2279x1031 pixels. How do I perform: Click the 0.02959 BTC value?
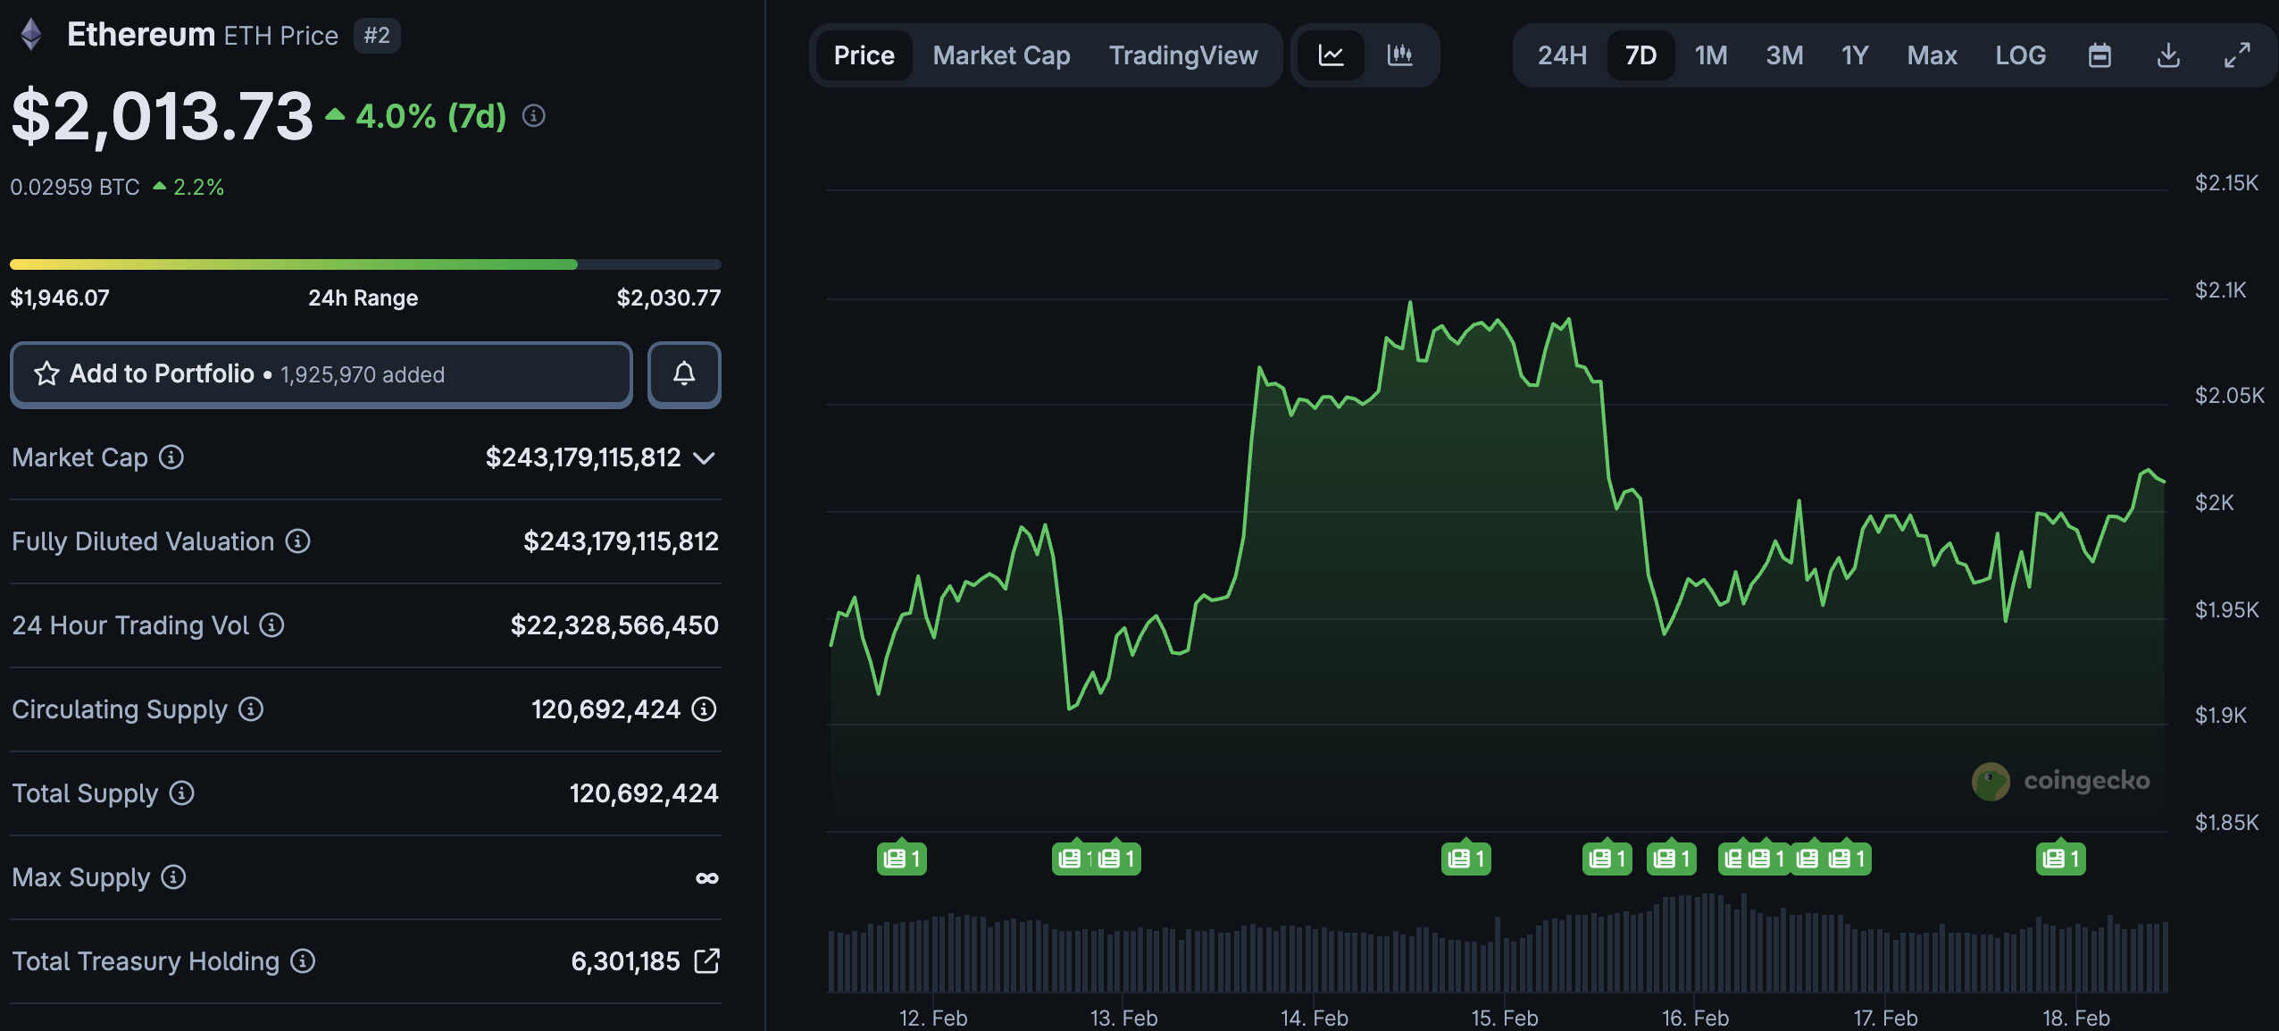click(x=75, y=187)
